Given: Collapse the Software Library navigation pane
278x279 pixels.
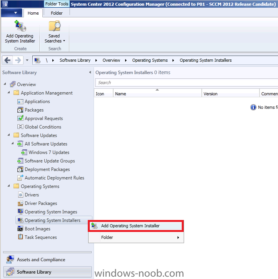Looking at the screenshot, I should coord(90,72).
